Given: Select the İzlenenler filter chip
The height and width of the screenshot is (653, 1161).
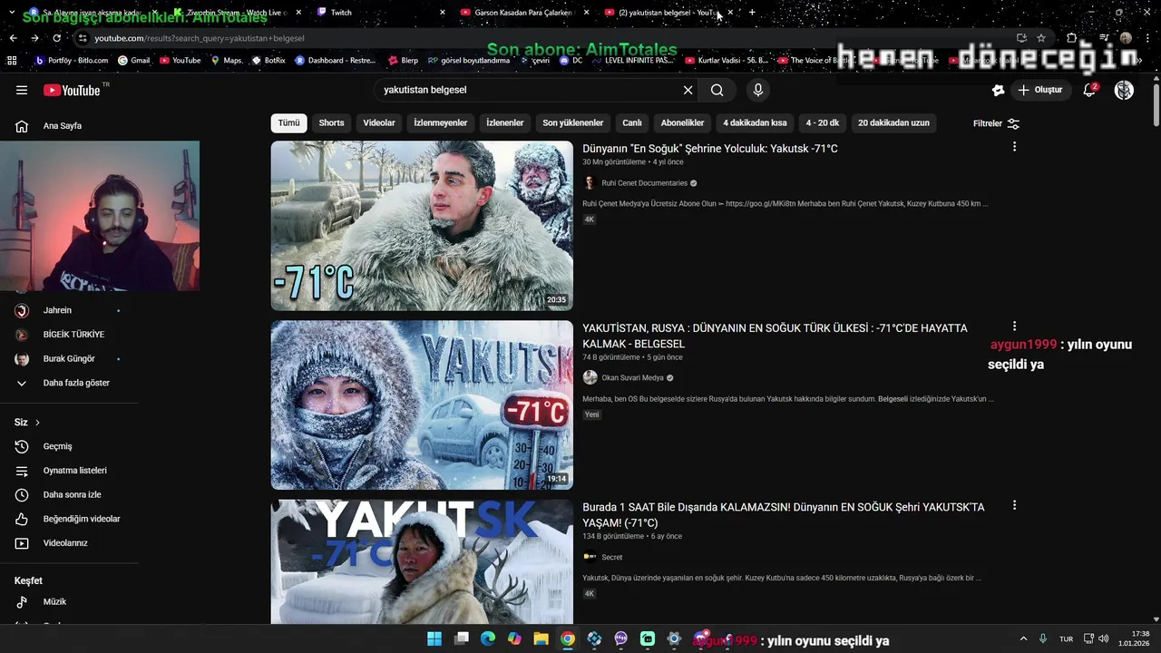Looking at the screenshot, I should point(505,122).
